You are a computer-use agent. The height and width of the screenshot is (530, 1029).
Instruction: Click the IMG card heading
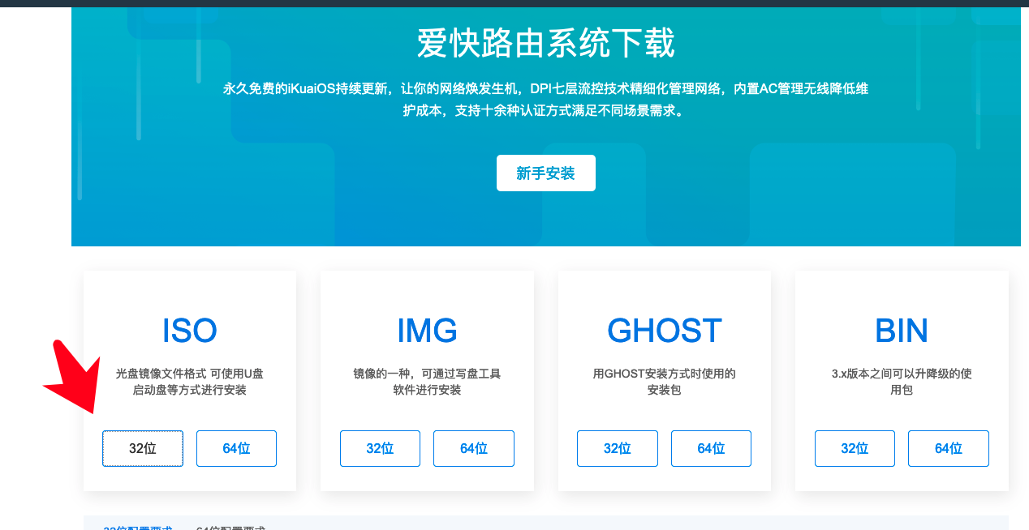[427, 331]
